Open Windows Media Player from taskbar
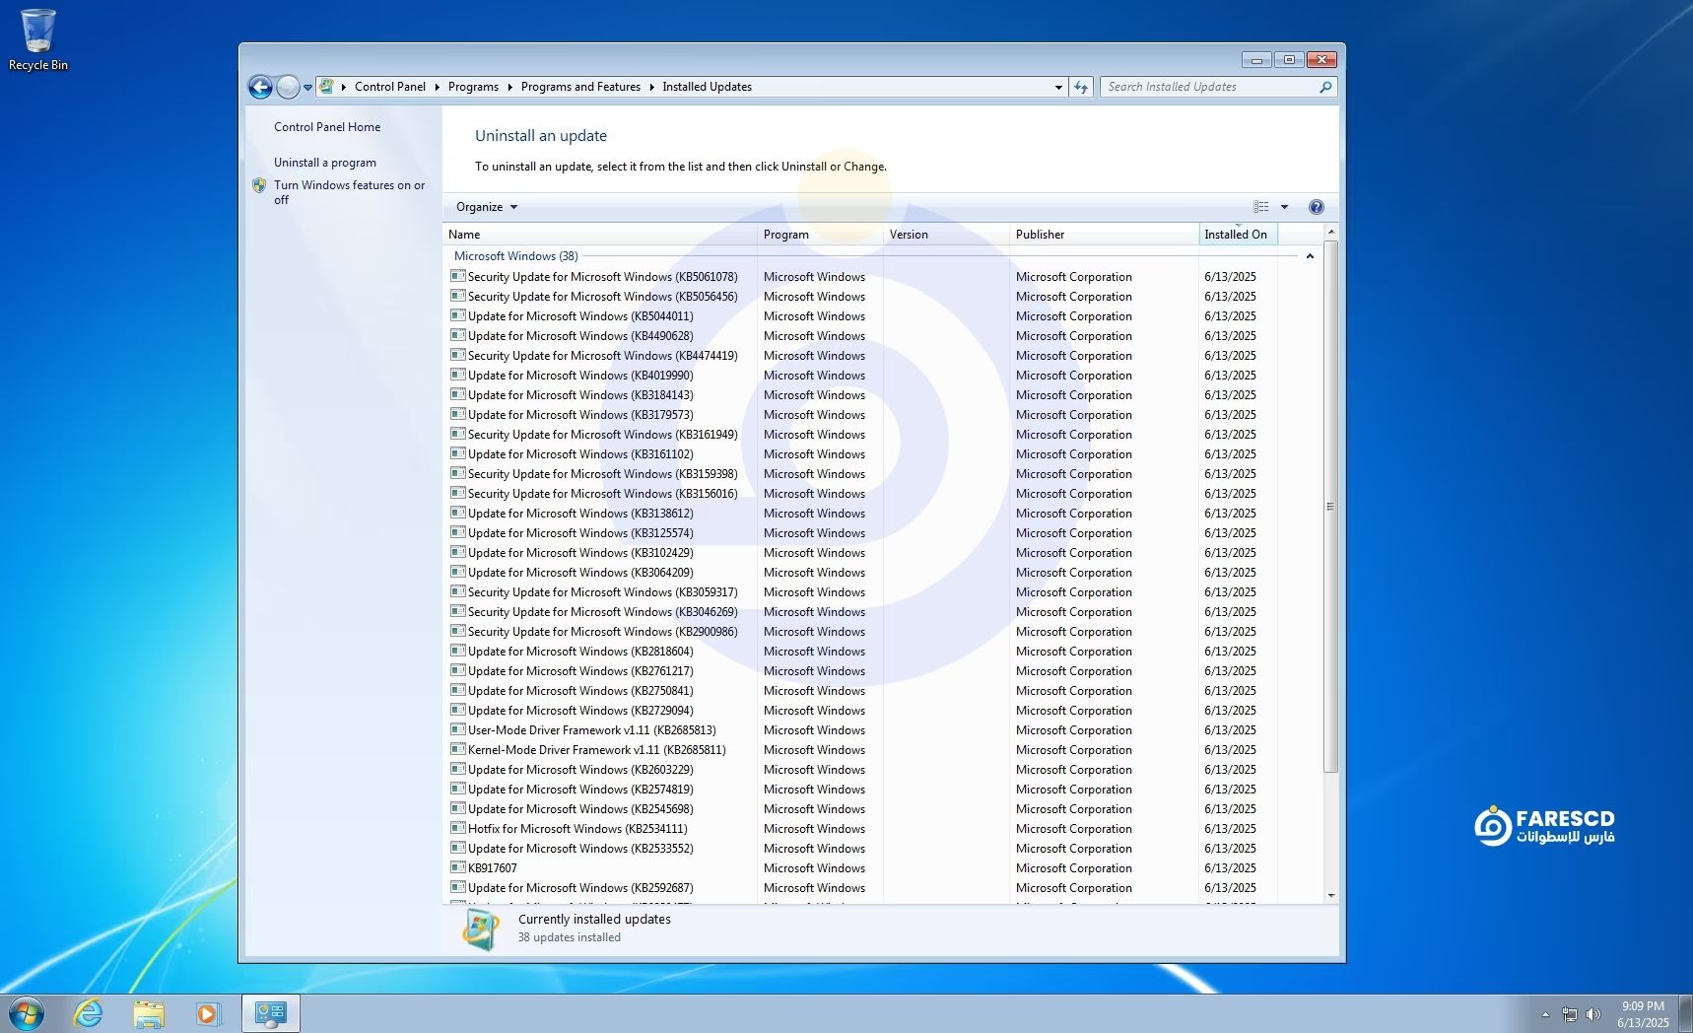This screenshot has height=1033, width=1693. click(x=209, y=1013)
